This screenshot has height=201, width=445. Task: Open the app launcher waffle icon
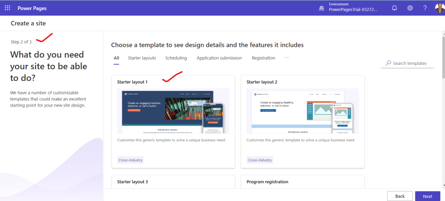pos(7,8)
